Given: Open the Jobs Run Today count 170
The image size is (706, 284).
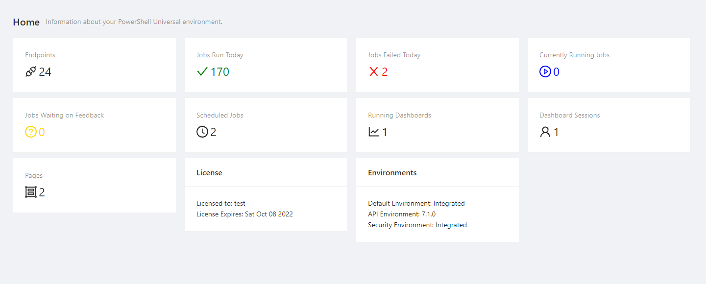Looking at the screenshot, I should tap(220, 72).
